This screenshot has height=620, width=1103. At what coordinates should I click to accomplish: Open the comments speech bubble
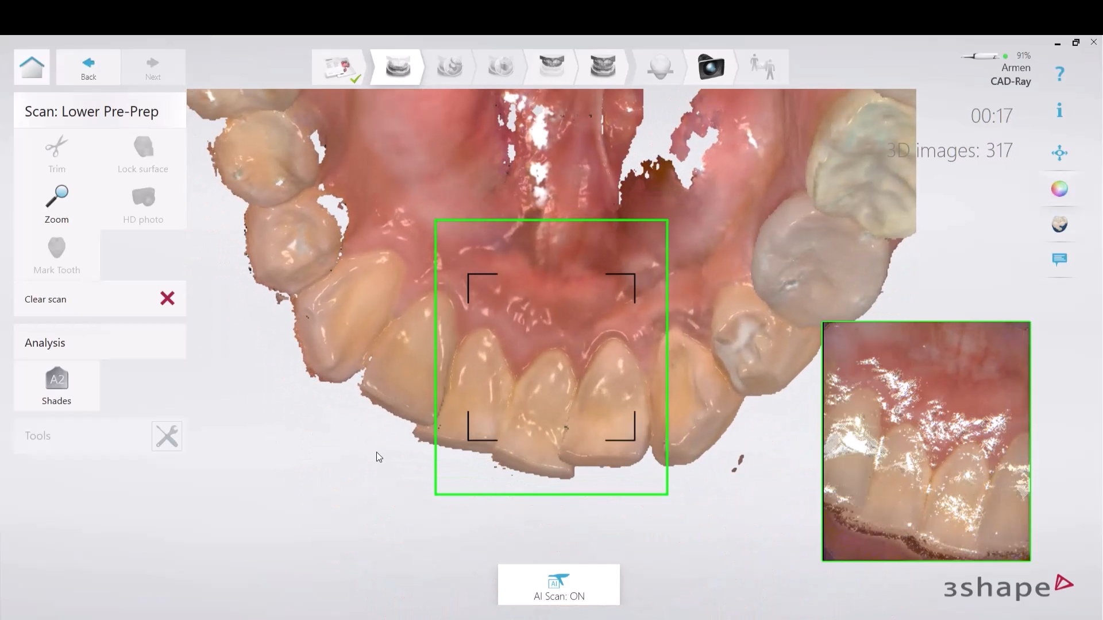pyautogui.click(x=1060, y=259)
